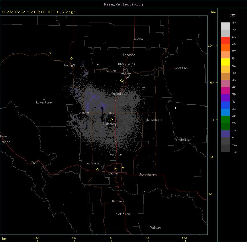
Task: Click the RedDeer city label
Action: pyautogui.click(x=126, y=73)
